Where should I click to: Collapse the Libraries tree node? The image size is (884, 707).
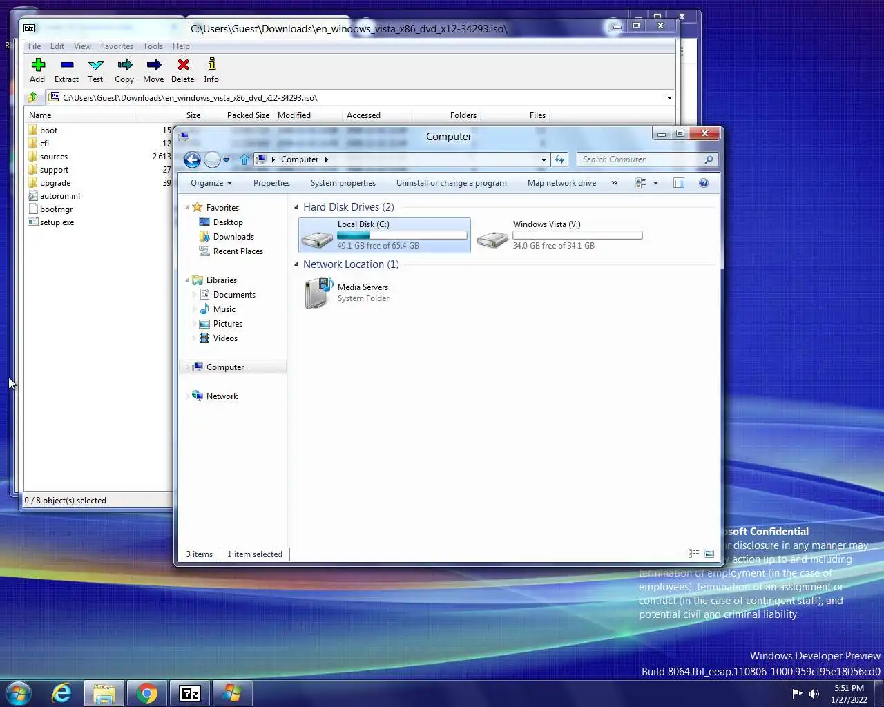coord(187,280)
